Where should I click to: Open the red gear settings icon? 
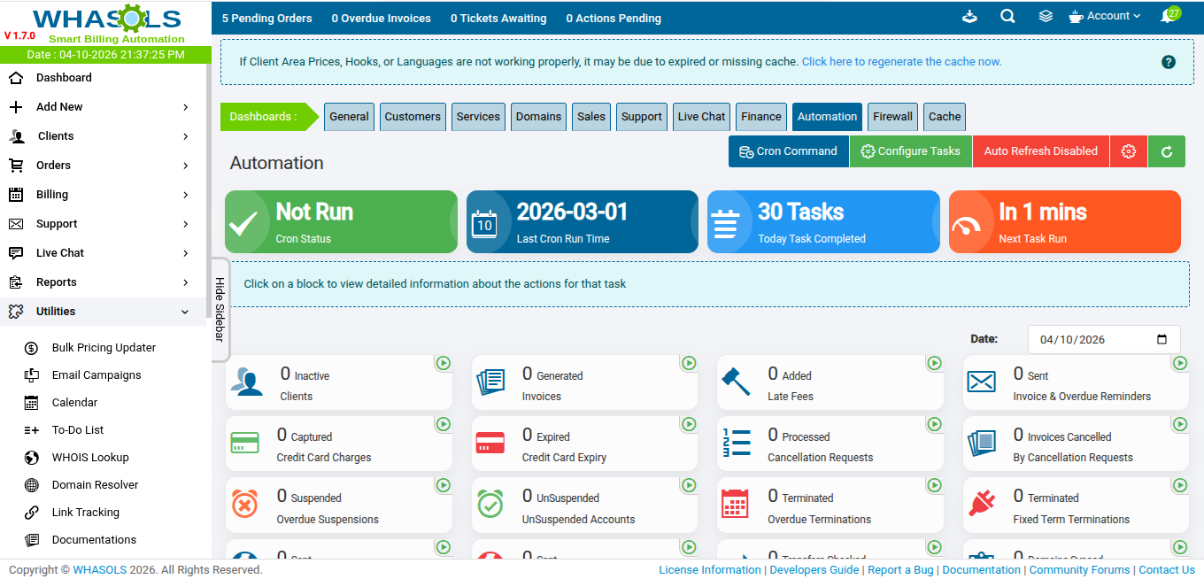[1128, 151]
